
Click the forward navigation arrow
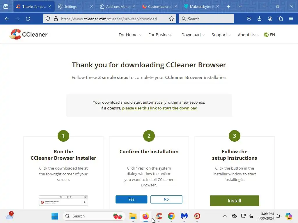coord(17,19)
